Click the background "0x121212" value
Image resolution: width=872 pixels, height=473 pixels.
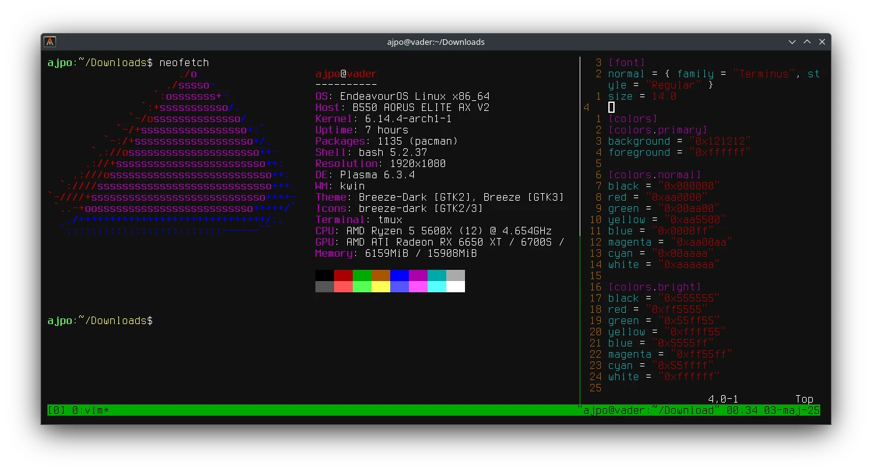coord(721,141)
